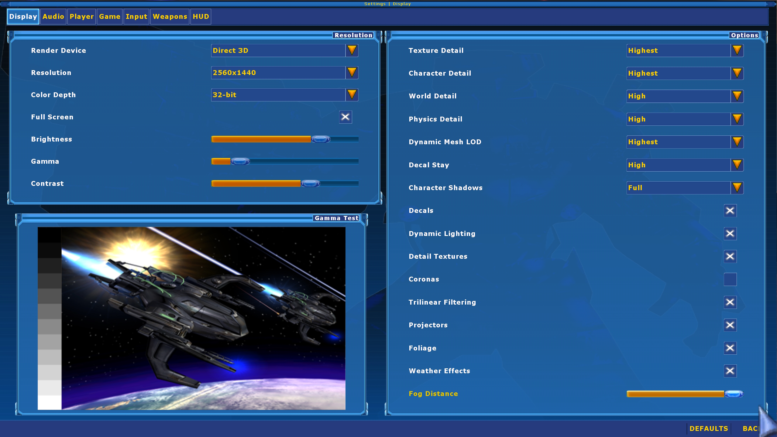The width and height of the screenshot is (777, 437).
Task: Expand the Resolution dropdown list
Action: tap(352, 73)
